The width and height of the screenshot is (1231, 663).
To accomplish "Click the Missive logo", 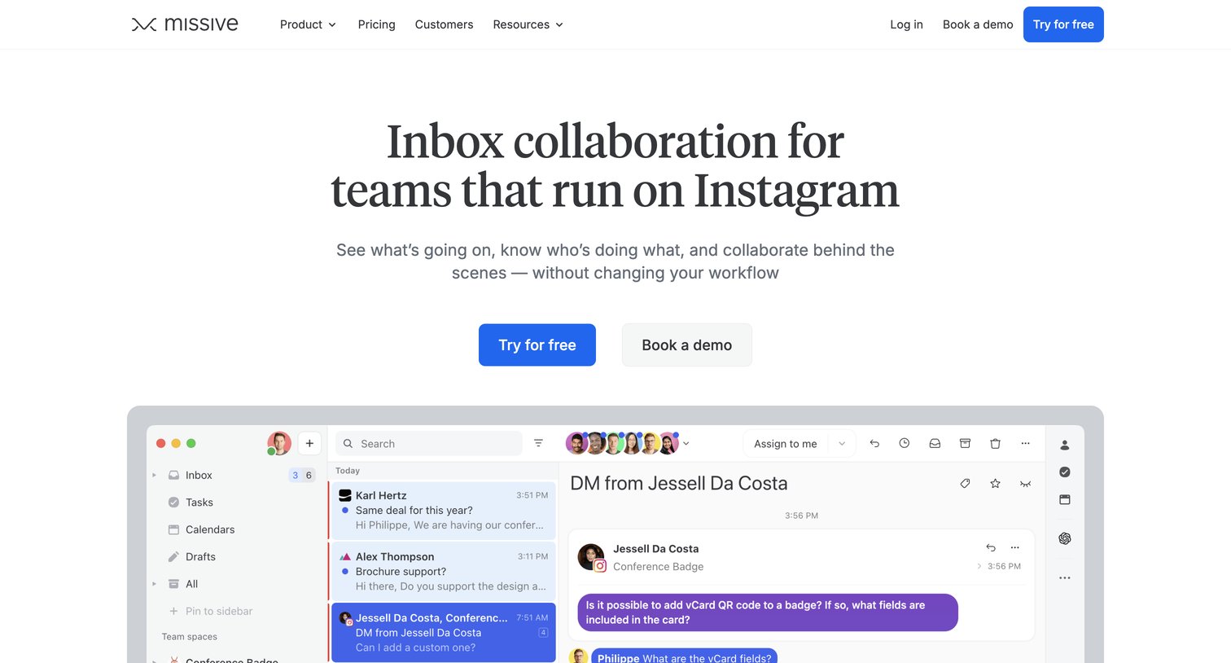I will click(x=185, y=24).
